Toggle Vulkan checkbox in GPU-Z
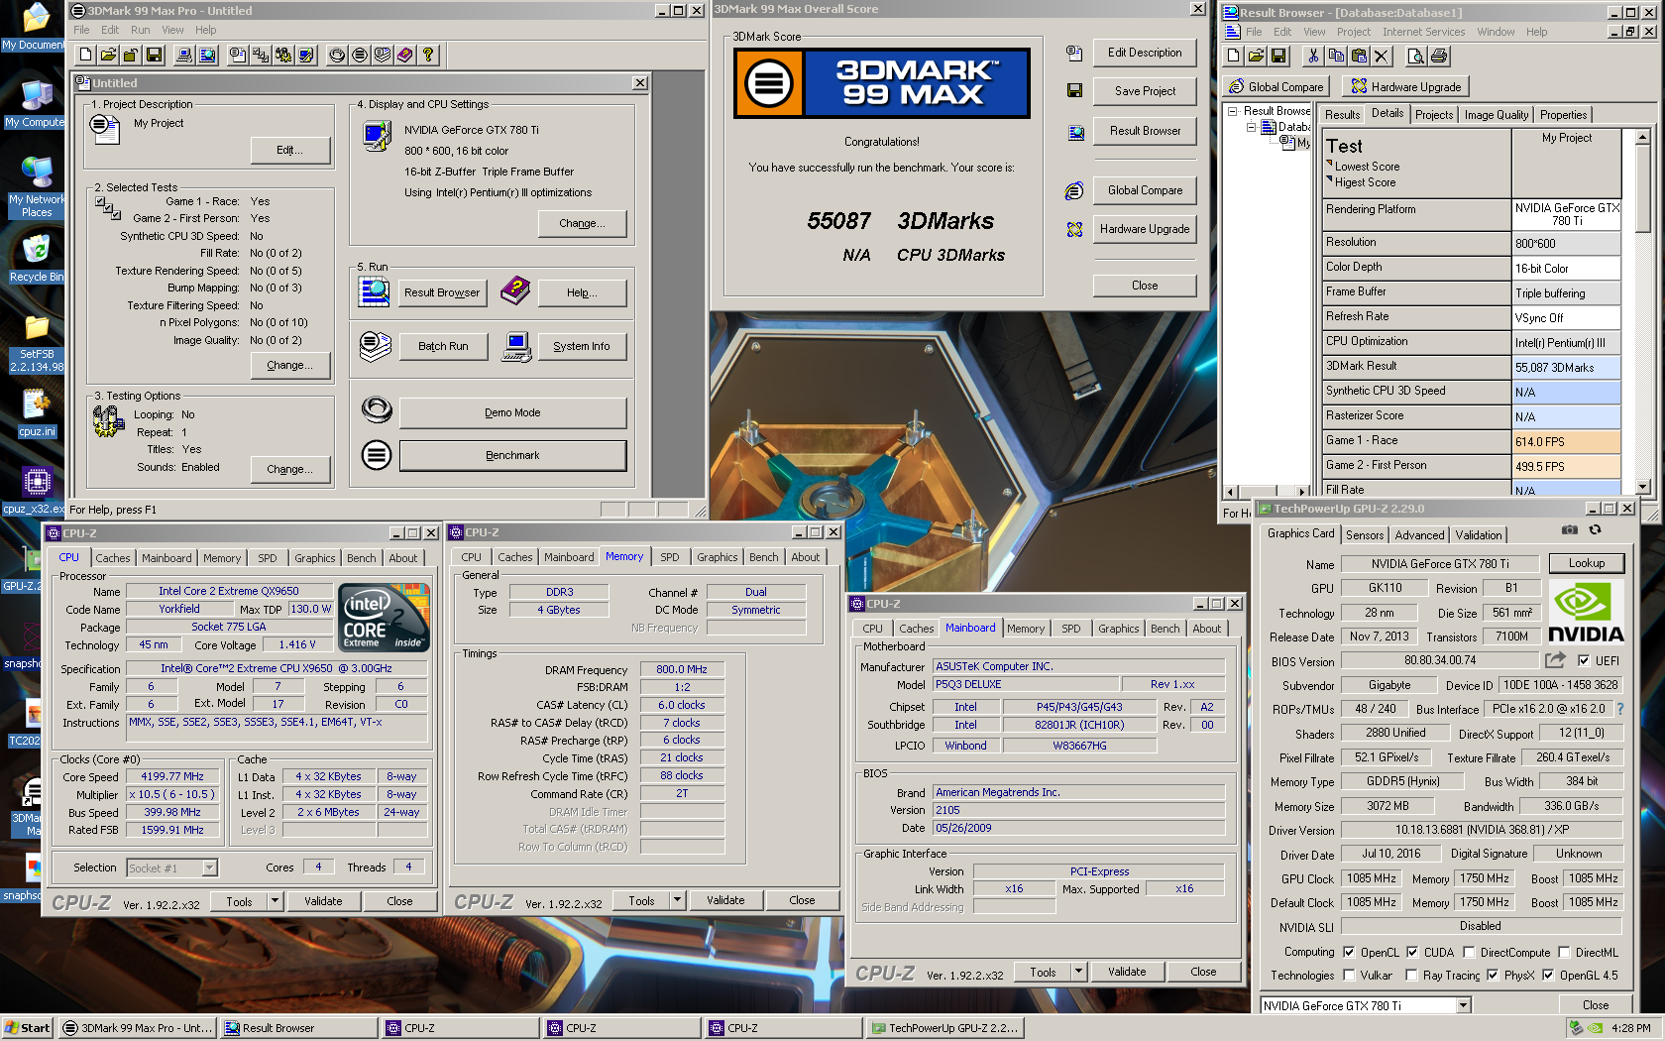This screenshot has width=1665, height=1041. (x=1349, y=975)
